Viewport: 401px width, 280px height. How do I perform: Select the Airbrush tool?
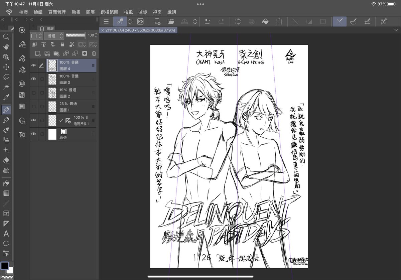point(6,140)
